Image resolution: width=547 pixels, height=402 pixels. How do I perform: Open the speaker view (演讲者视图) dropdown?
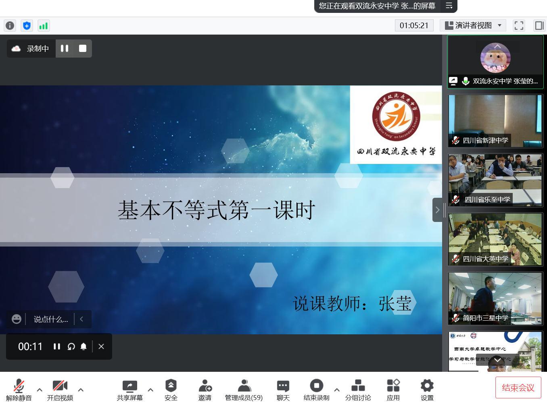coord(473,25)
